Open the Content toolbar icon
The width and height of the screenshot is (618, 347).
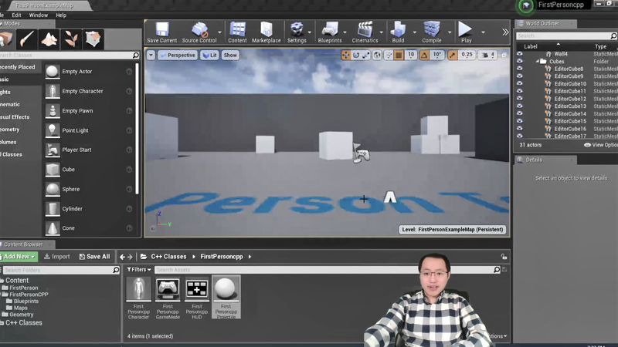click(237, 32)
